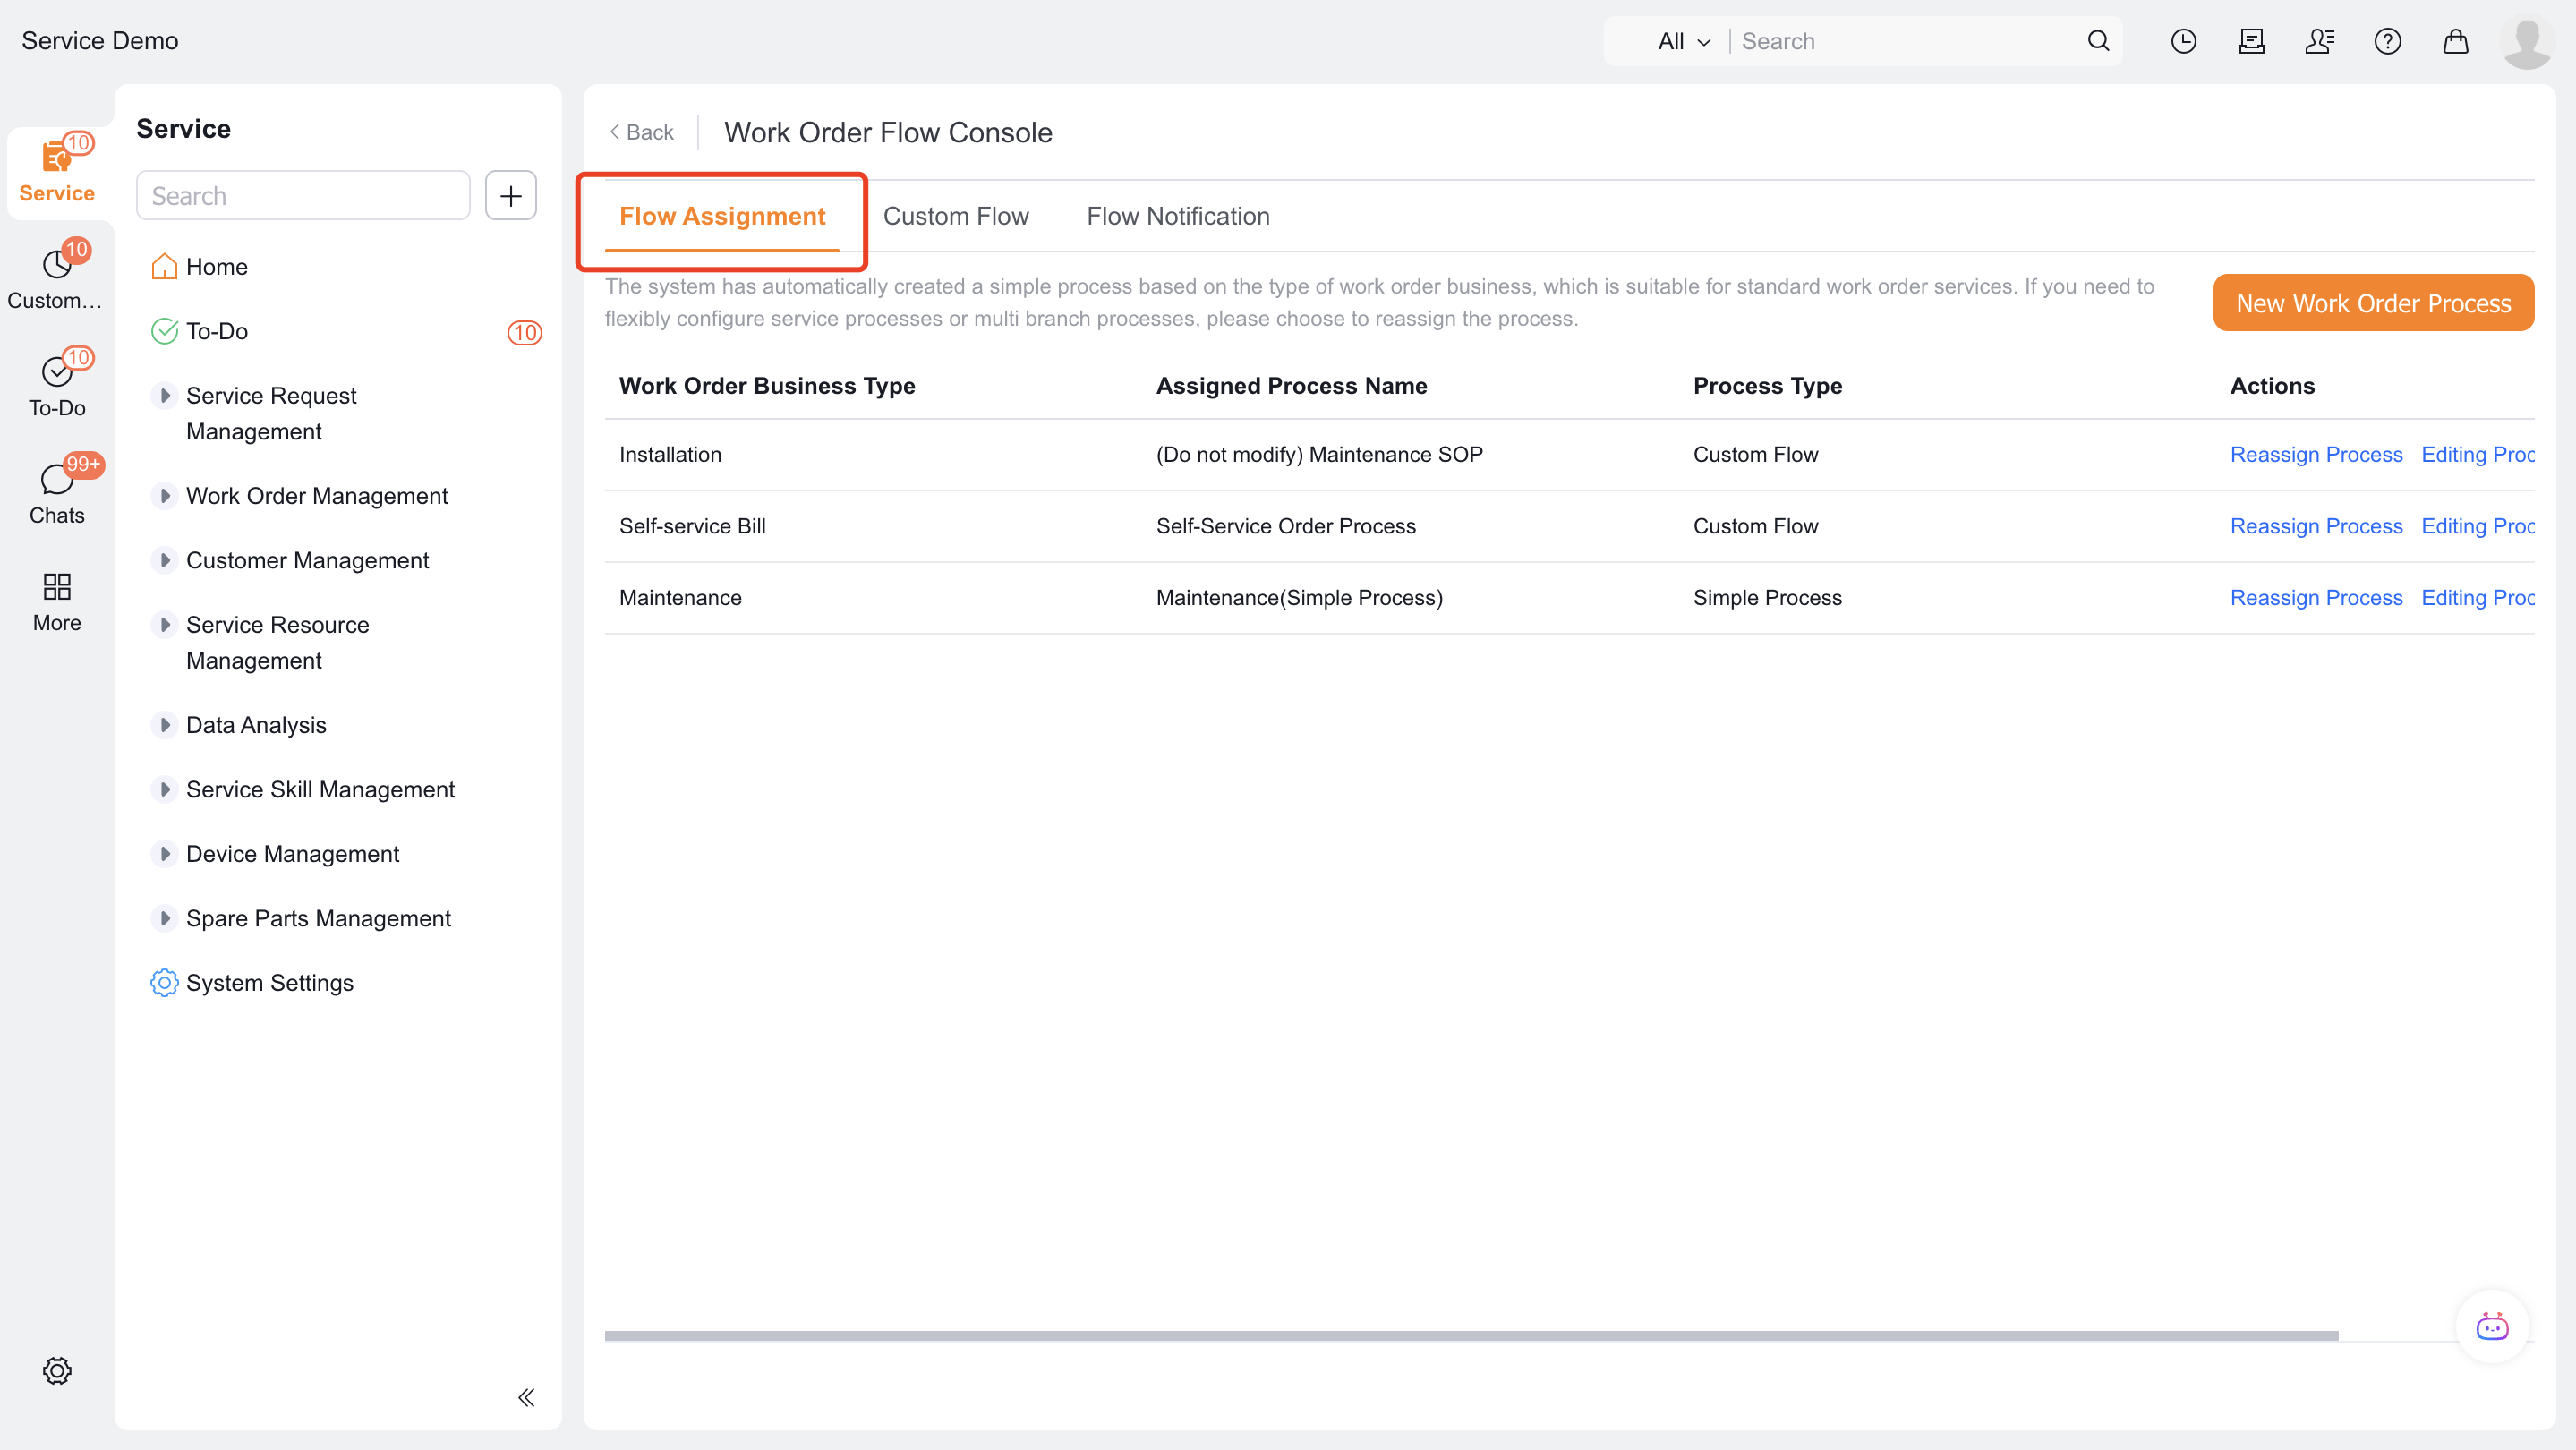The width and height of the screenshot is (2576, 1450).
Task: Open the contacts icon in top bar
Action: tap(2319, 41)
